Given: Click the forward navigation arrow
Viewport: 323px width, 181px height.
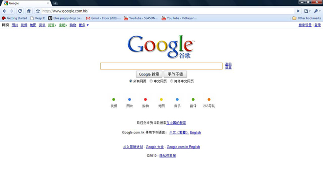Looking at the screenshot, I should click(11, 11).
